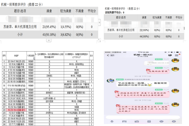The image size is (189, 126).
Task: Click the add-row plus below 小计 row
Action: pos(49,40)
